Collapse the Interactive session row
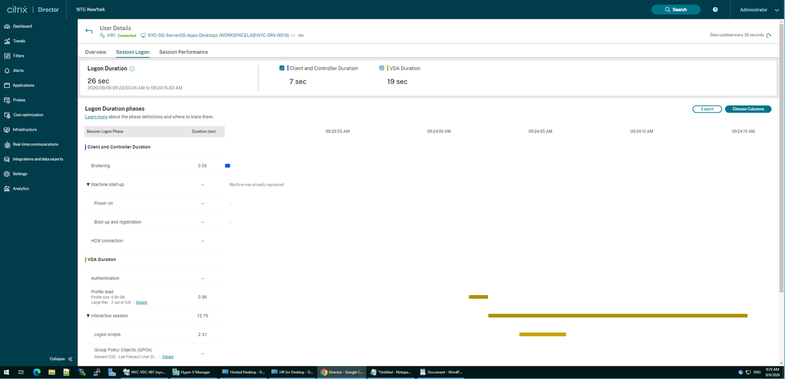This screenshot has height=379, width=785. coord(88,316)
